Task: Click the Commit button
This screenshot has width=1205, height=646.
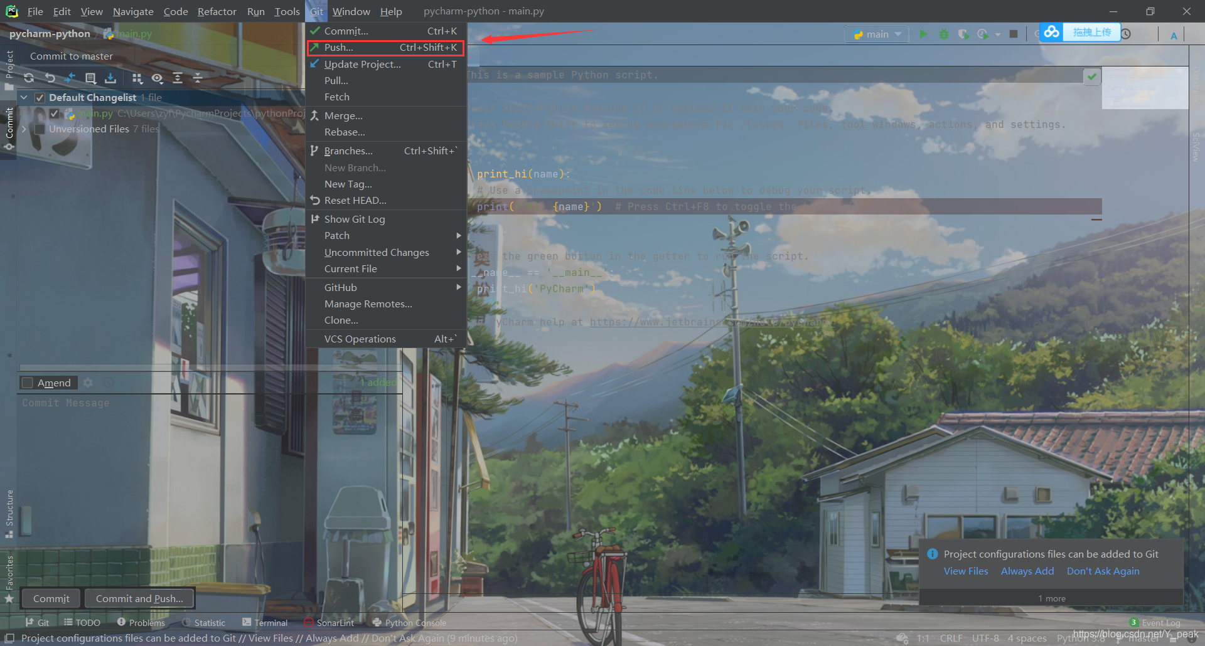Action: (51, 598)
